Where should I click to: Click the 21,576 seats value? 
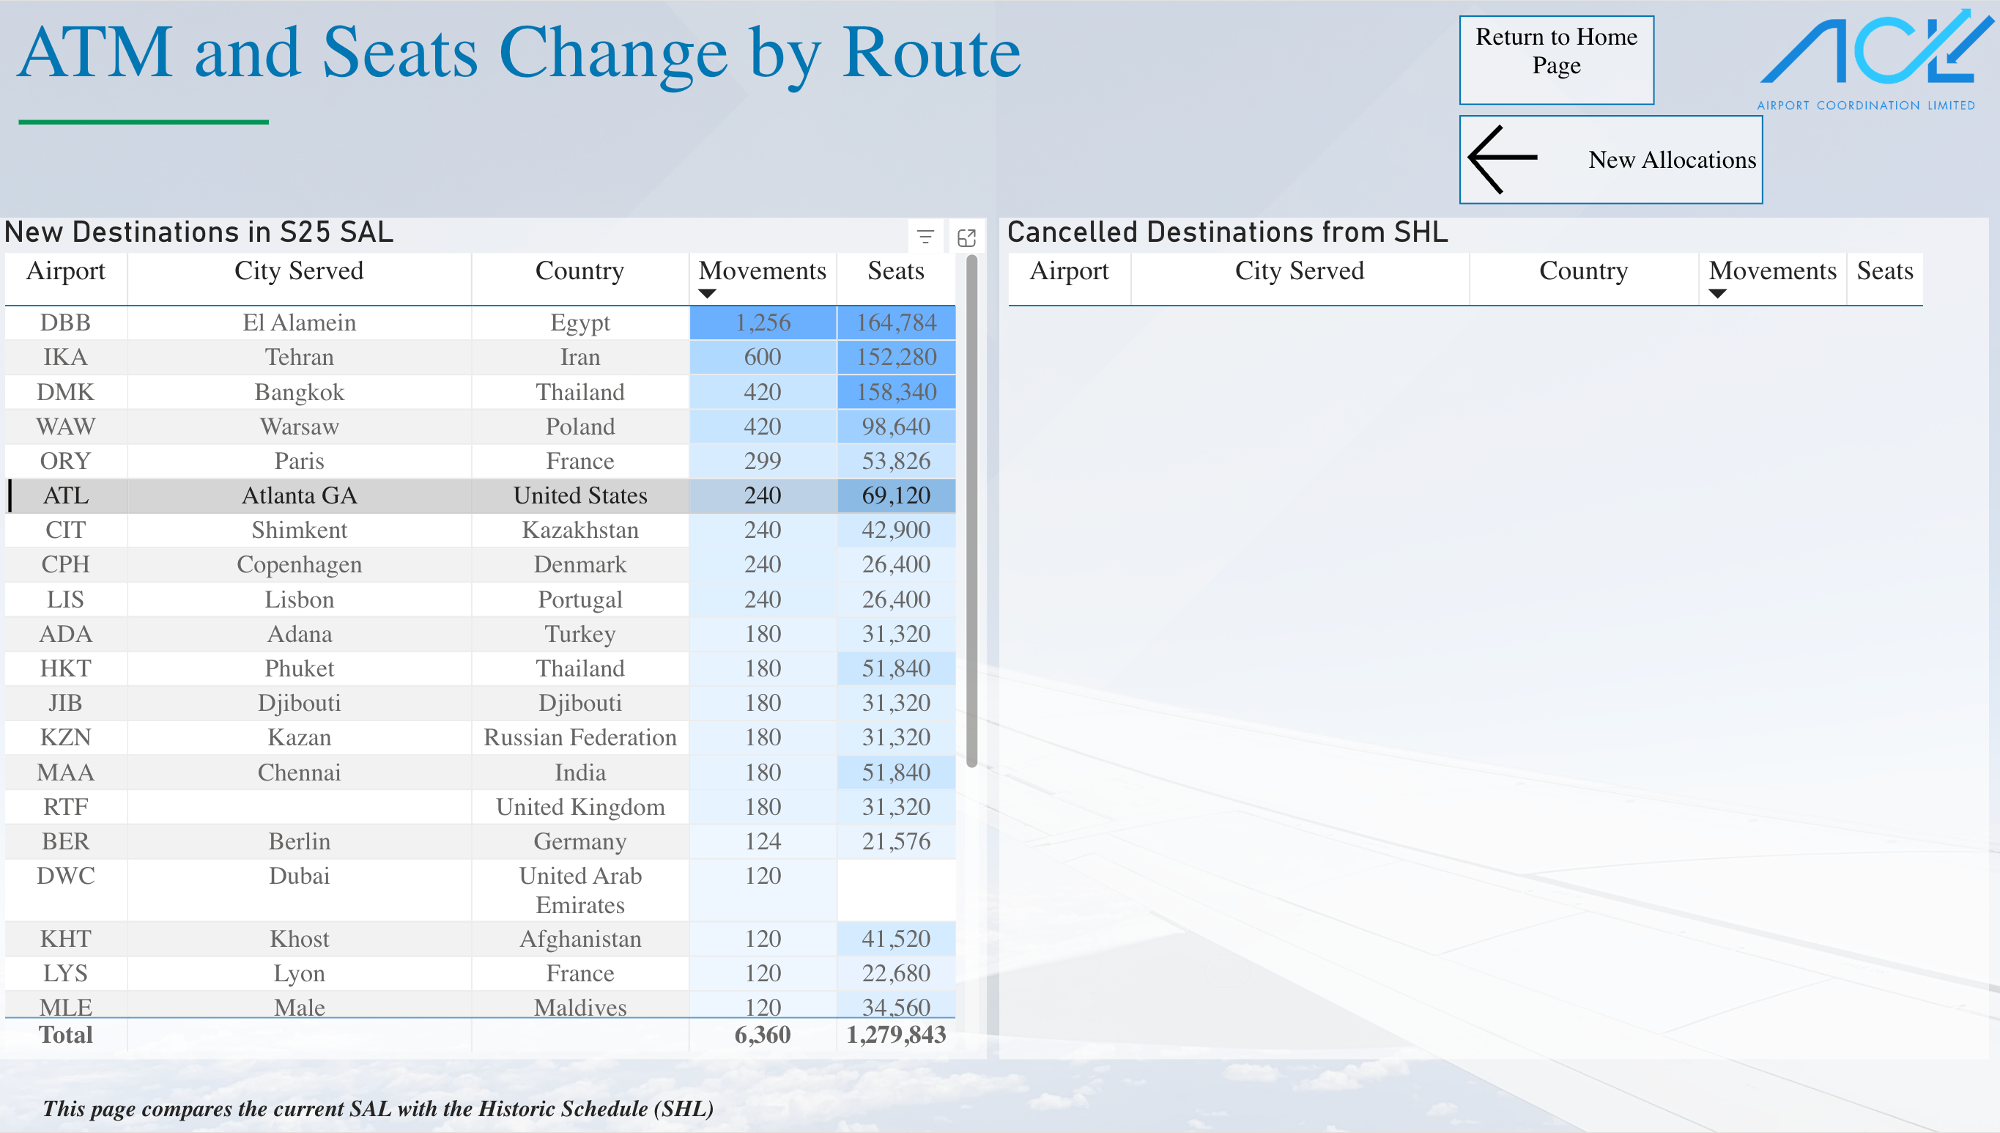895,841
